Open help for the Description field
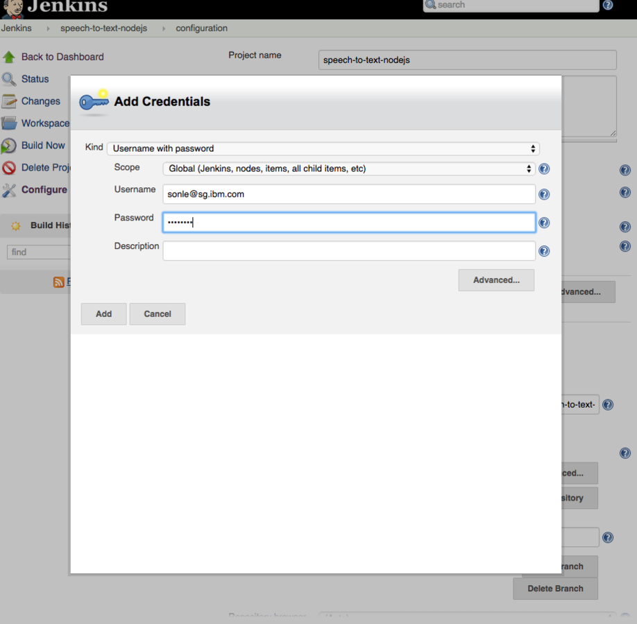 click(544, 251)
